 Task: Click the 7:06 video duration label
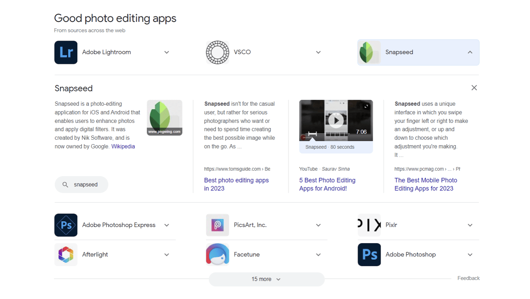[x=361, y=132]
